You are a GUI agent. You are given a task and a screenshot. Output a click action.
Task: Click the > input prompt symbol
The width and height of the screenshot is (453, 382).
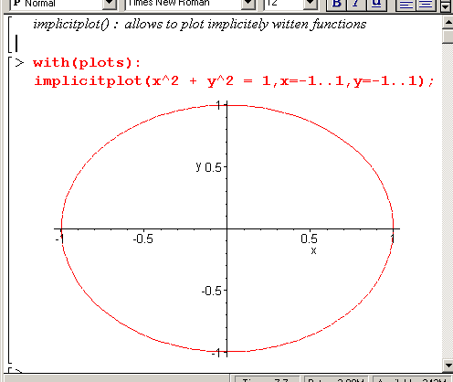tap(19, 63)
